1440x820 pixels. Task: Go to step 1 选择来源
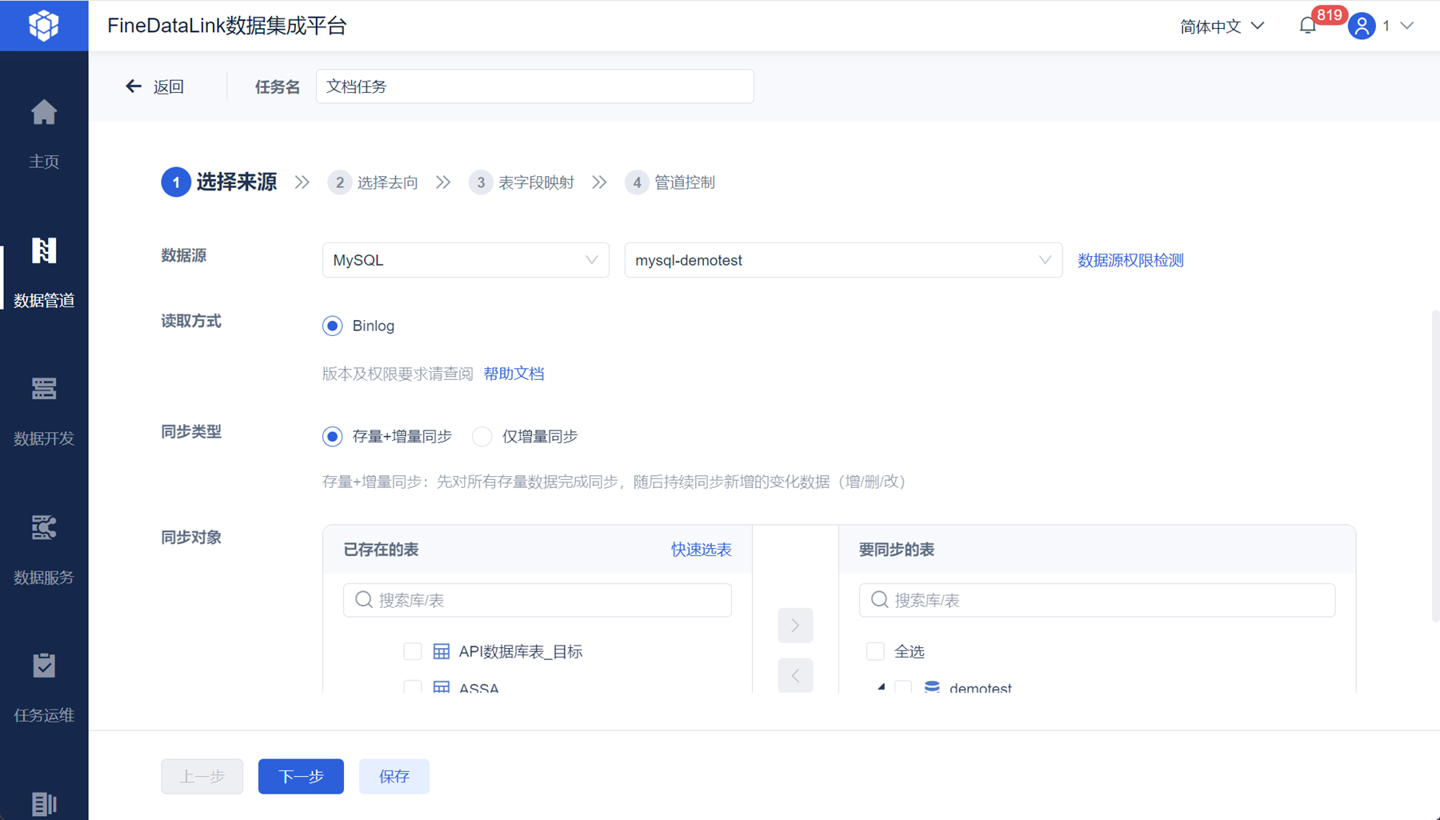(x=219, y=182)
